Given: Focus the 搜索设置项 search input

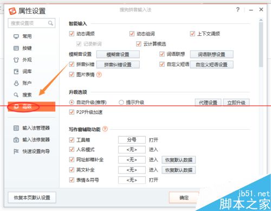Looking at the screenshot, I should 31,23.
